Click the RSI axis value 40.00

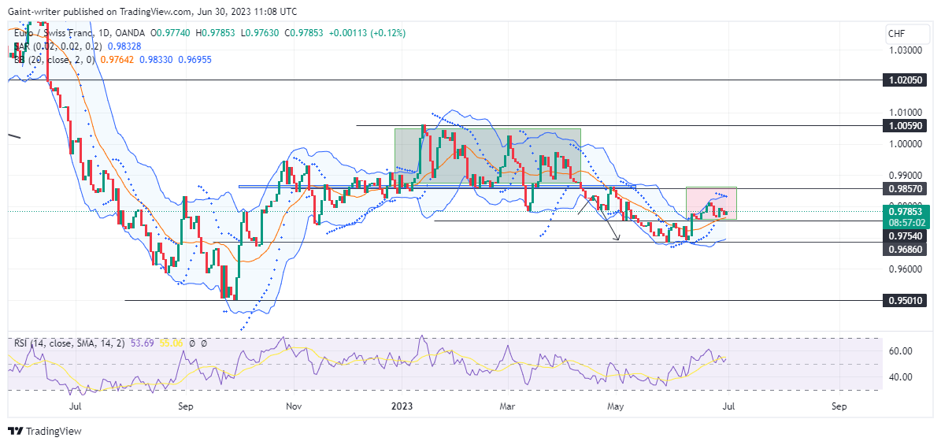[x=899, y=377]
